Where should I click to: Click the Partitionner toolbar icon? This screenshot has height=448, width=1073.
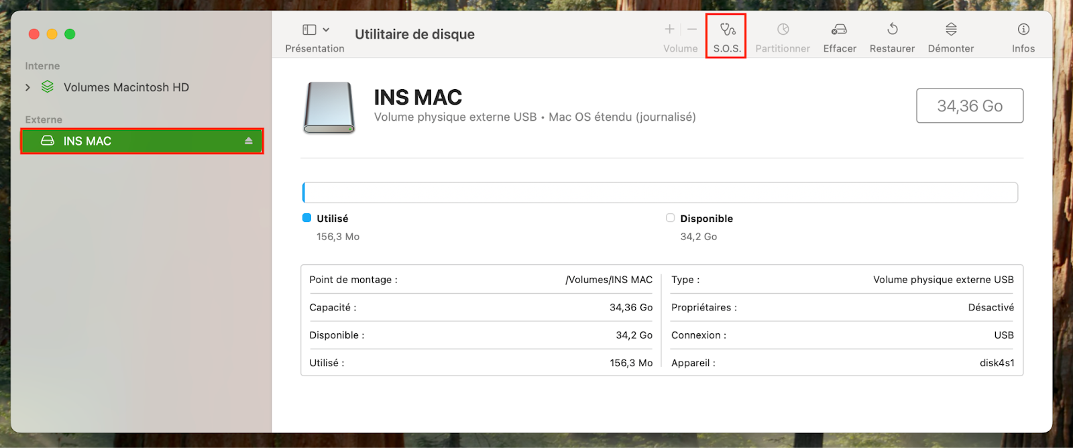(783, 30)
